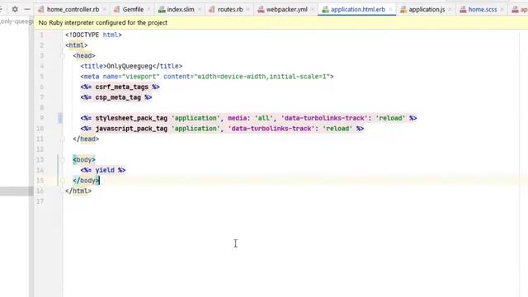Image resolution: width=528 pixels, height=297 pixels.
Task: Open the routes.rb tab
Action: [230, 9]
